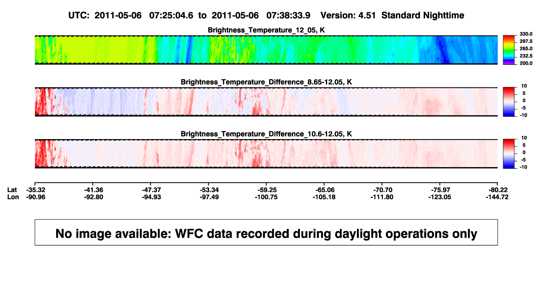Click the Lon axis label
The image size is (553, 283).
[x=13, y=197]
